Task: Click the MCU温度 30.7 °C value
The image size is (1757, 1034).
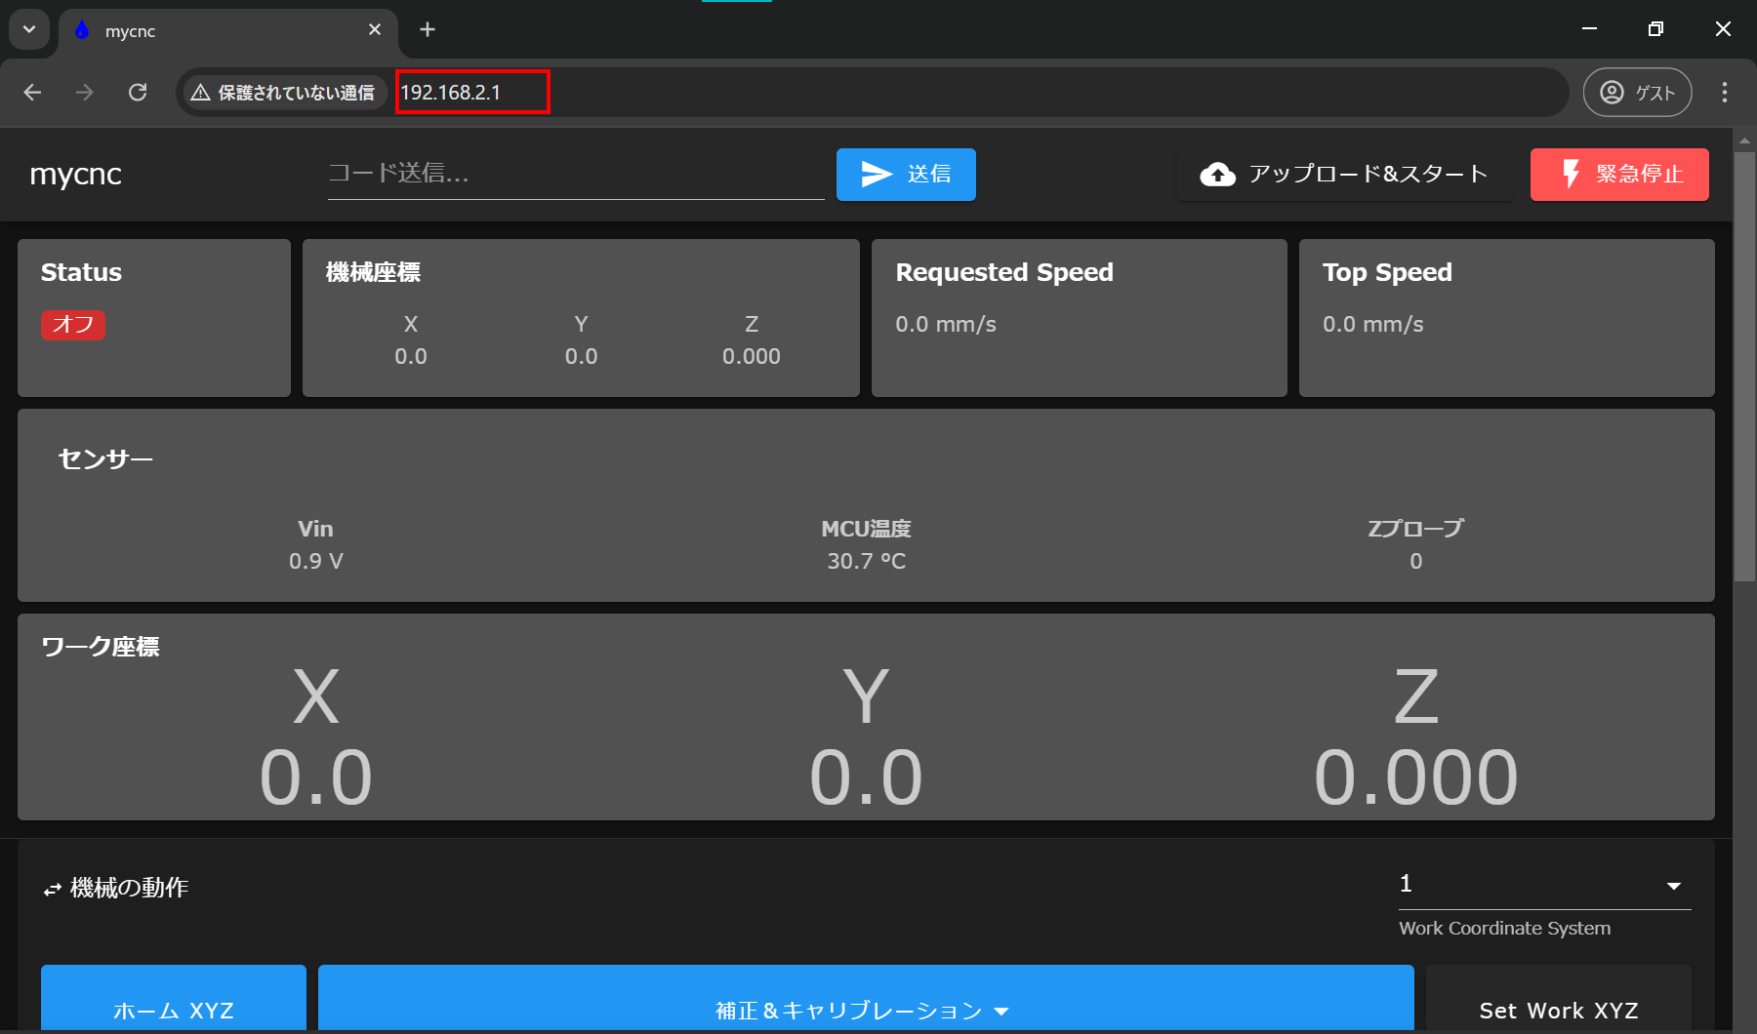Action: coord(866,561)
